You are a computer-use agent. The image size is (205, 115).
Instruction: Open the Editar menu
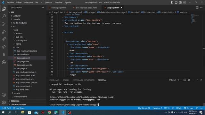coord(19,2)
